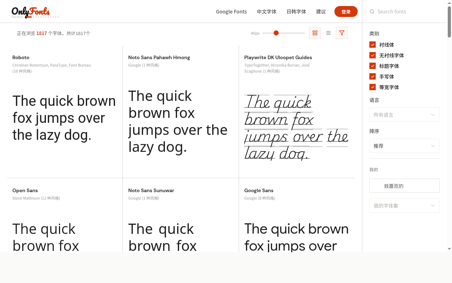Click Playwrite DK Uloopet handwriting preview
452x283 pixels.
tap(296, 127)
